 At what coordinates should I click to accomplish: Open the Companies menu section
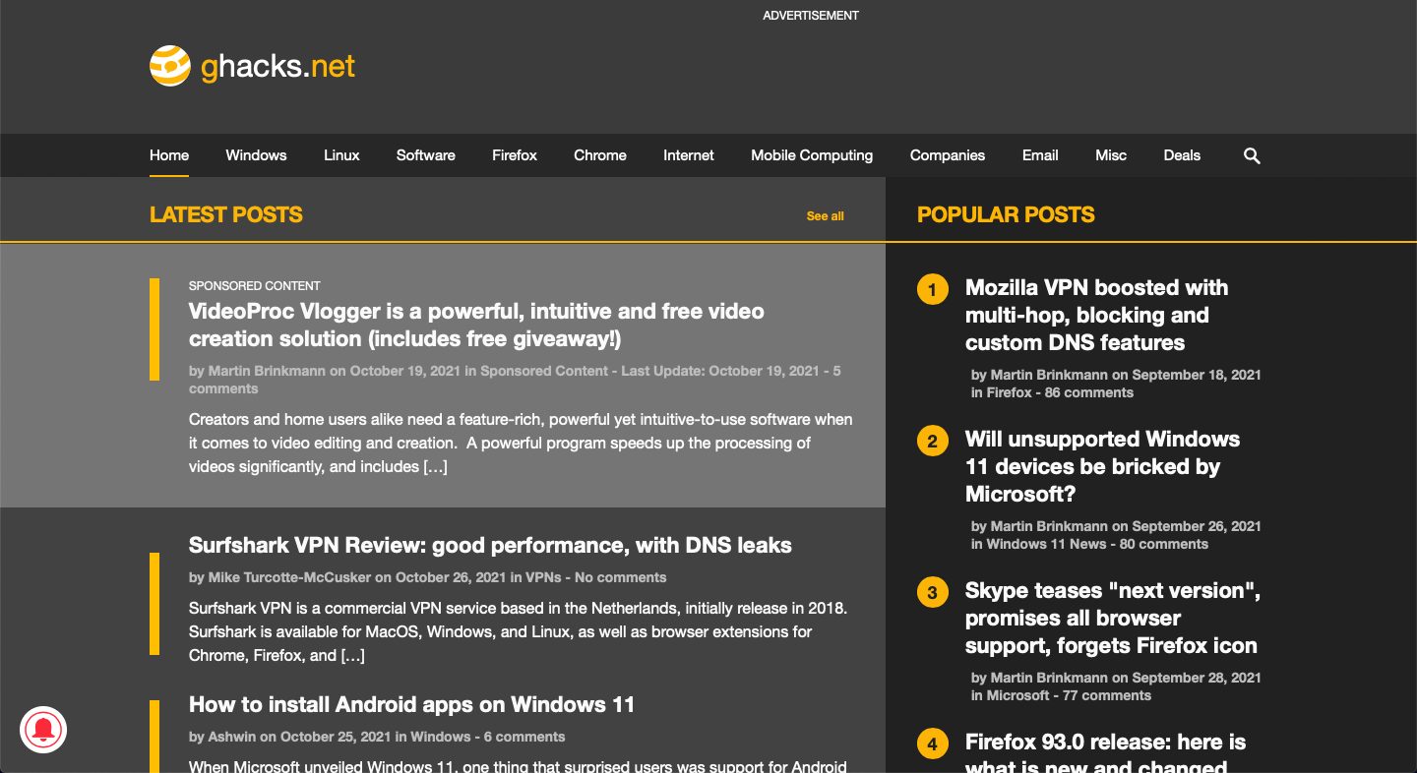(948, 155)
